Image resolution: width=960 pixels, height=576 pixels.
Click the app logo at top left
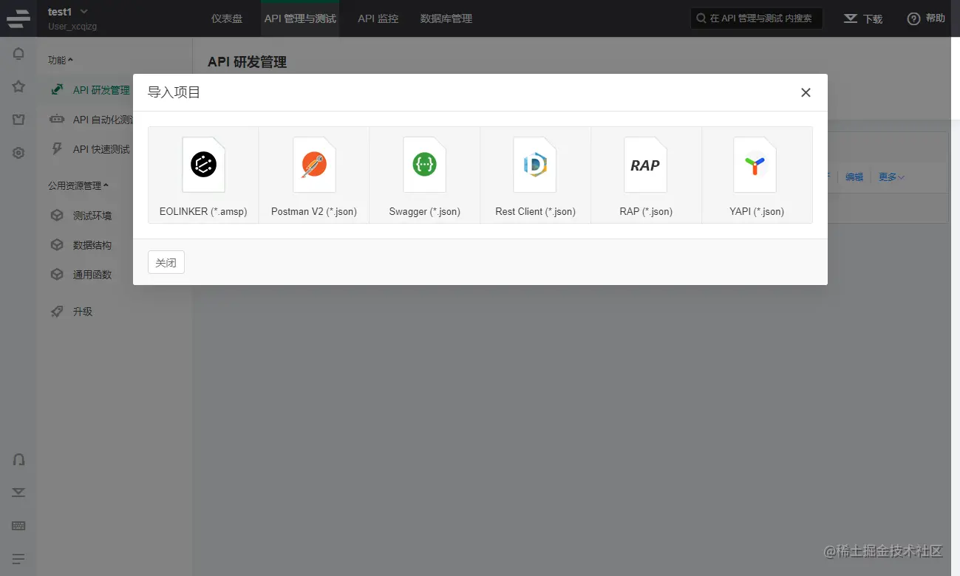pos(18,18)
